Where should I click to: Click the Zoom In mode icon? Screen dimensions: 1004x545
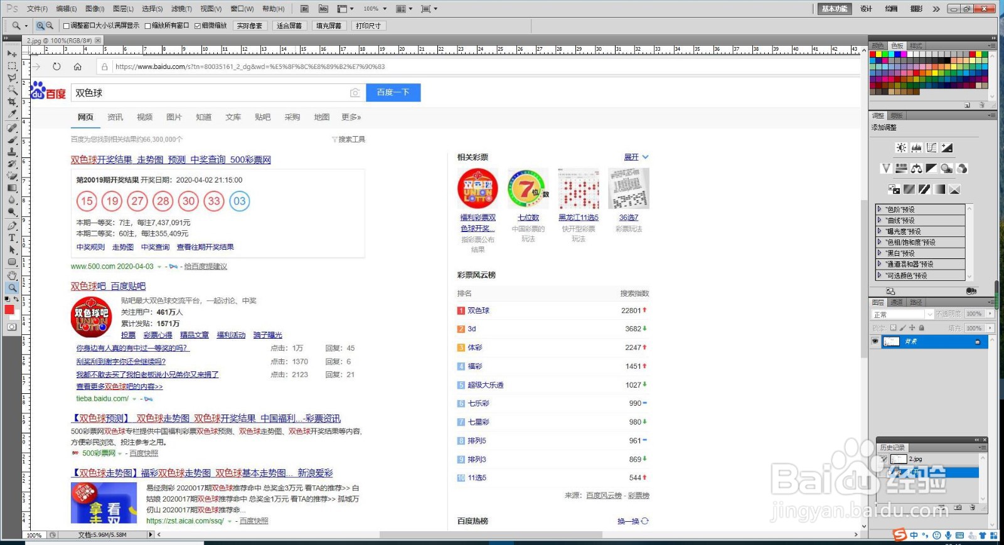pos(40,26)
